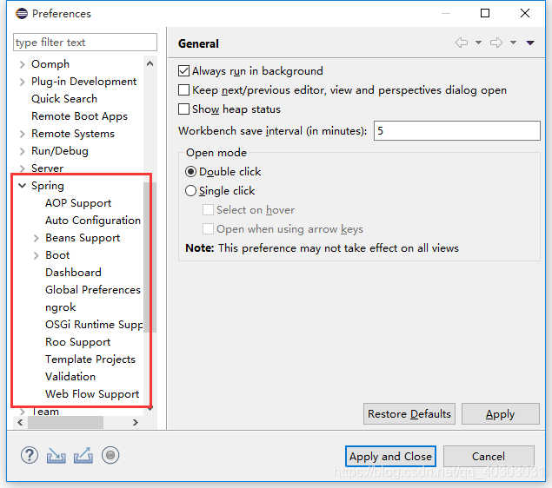Select Single click open mode

(x=190, y=190)
